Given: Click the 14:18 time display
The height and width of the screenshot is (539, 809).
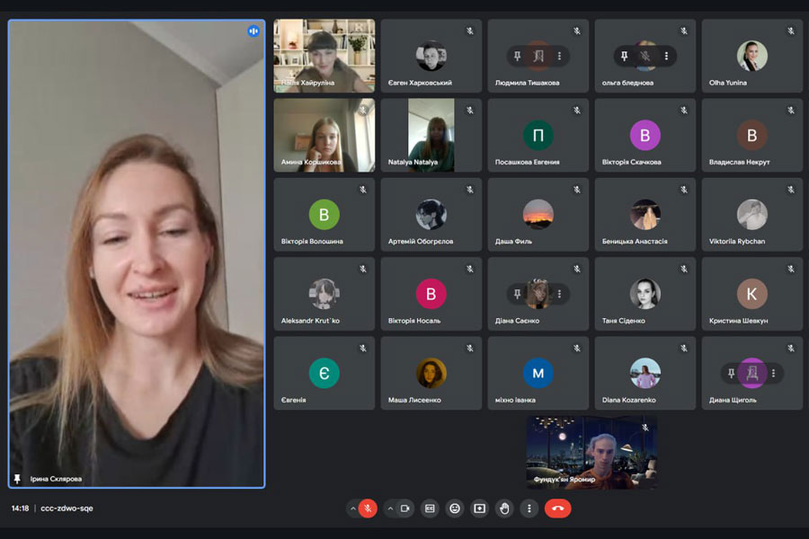Looking at the screenshot, I should point(20,508).
